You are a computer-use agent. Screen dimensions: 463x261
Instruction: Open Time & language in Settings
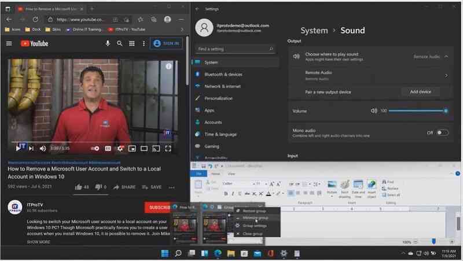[236, 134]
